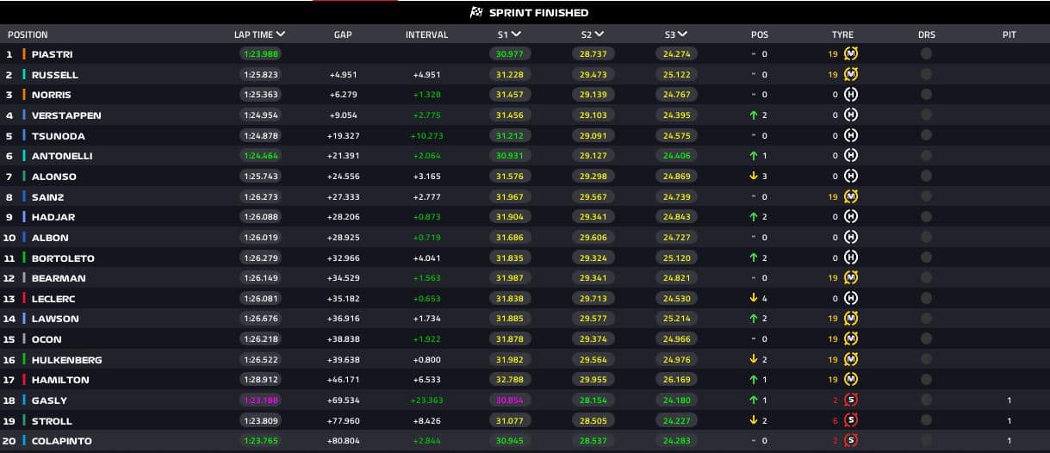Expand the S1 sector column dropdown

point(516,34)
